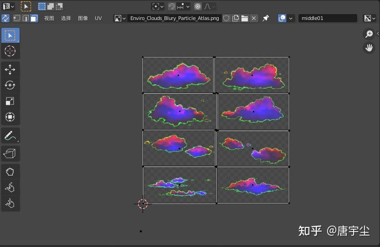Image resolution: width=380 pixels, height=247 pixels.
Task: Set selection mode to extend
Action: tap(51, 6)
